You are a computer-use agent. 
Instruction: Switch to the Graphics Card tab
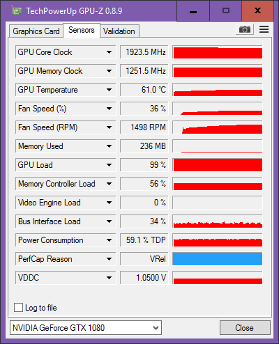point(36,31)
